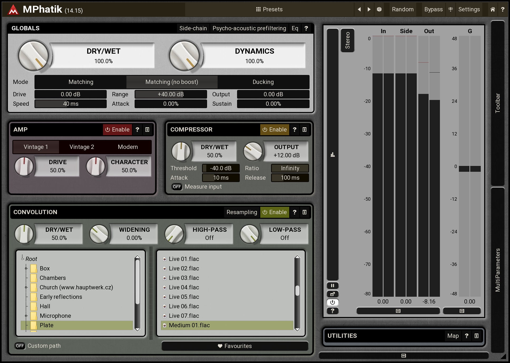Click the home icon in the top bar
This screenshot has width=510, height=363.
pyautogui.click(x=493, y=9)
